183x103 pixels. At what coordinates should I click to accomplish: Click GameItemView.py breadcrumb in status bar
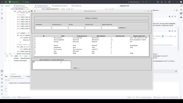[x=25, y=97]
